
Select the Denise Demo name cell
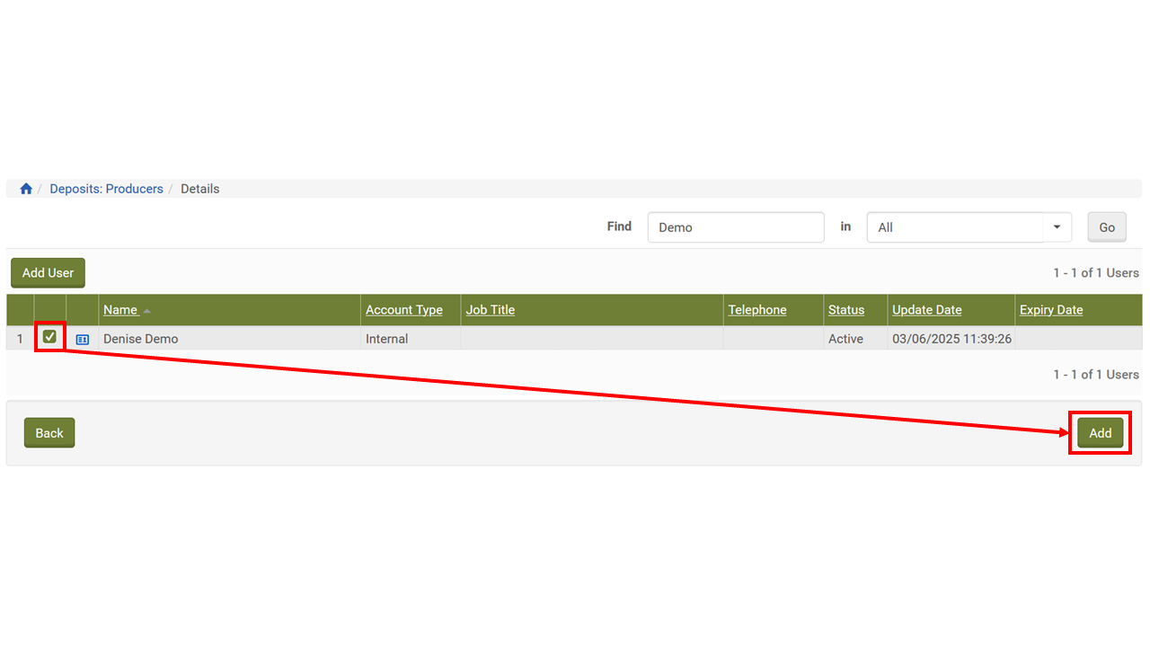(141, 339)
